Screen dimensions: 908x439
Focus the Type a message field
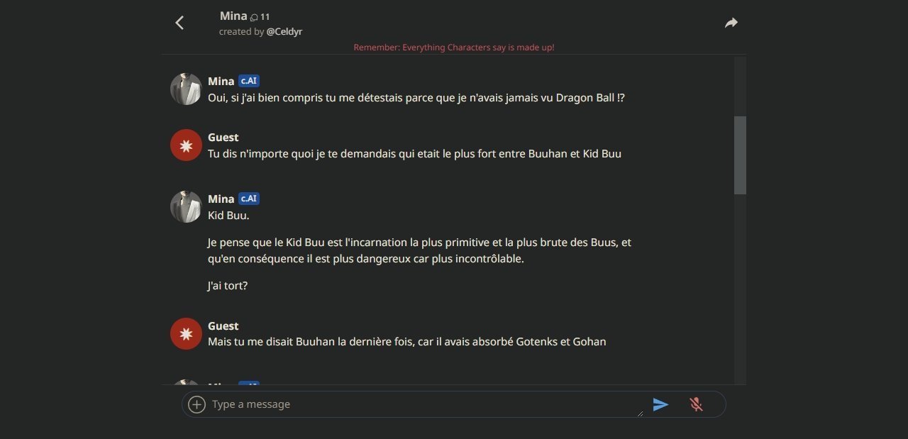427,404
